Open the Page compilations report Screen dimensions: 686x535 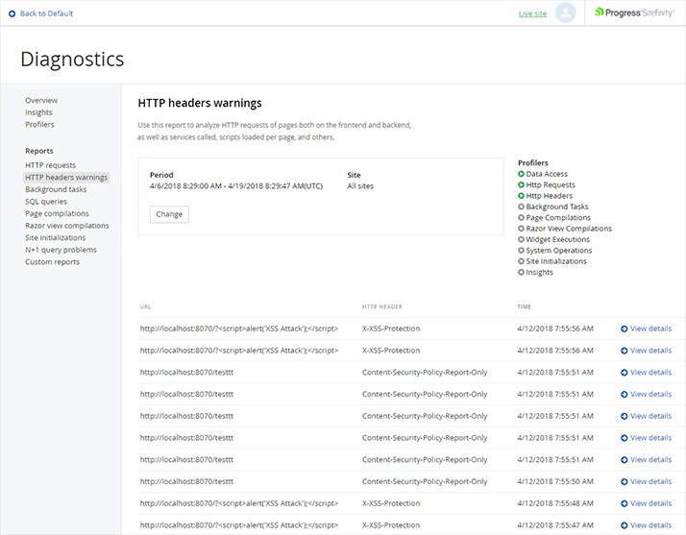(x=57, y=213)
